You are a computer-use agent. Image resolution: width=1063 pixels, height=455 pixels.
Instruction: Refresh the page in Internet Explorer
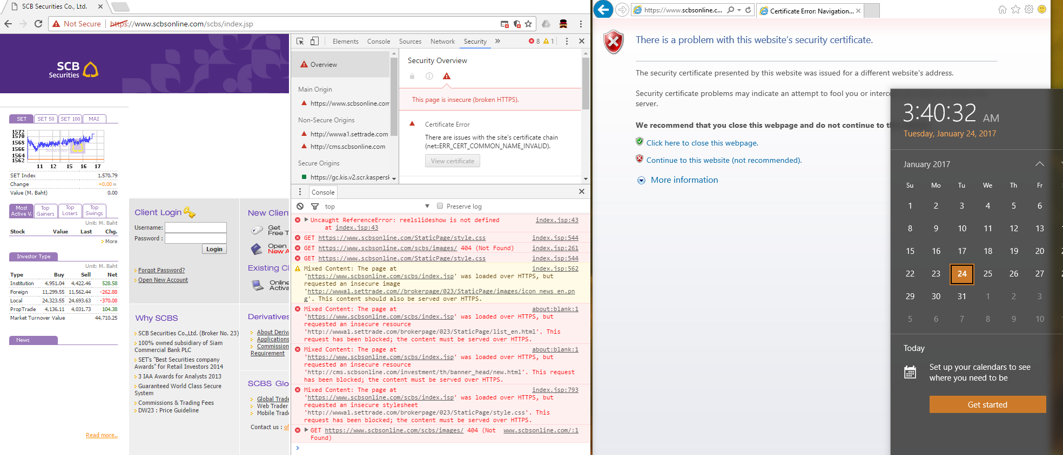748,10
